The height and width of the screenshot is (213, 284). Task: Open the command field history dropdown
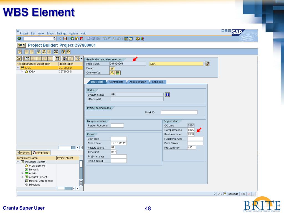[x=54, y=39]
